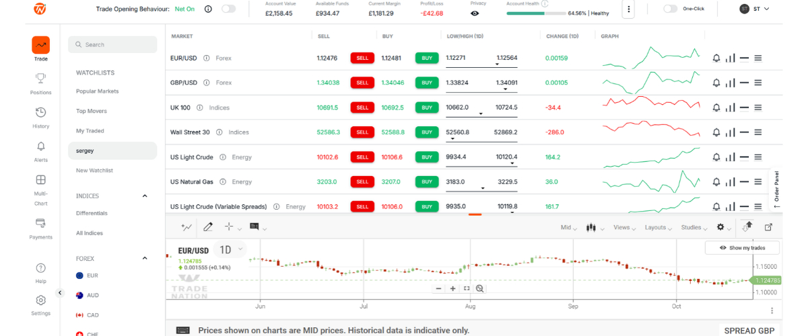The width and height of the screenshot is (808, 336).
Task: Click SELL button for EUR/USD
Action: (x=362, y=58)
